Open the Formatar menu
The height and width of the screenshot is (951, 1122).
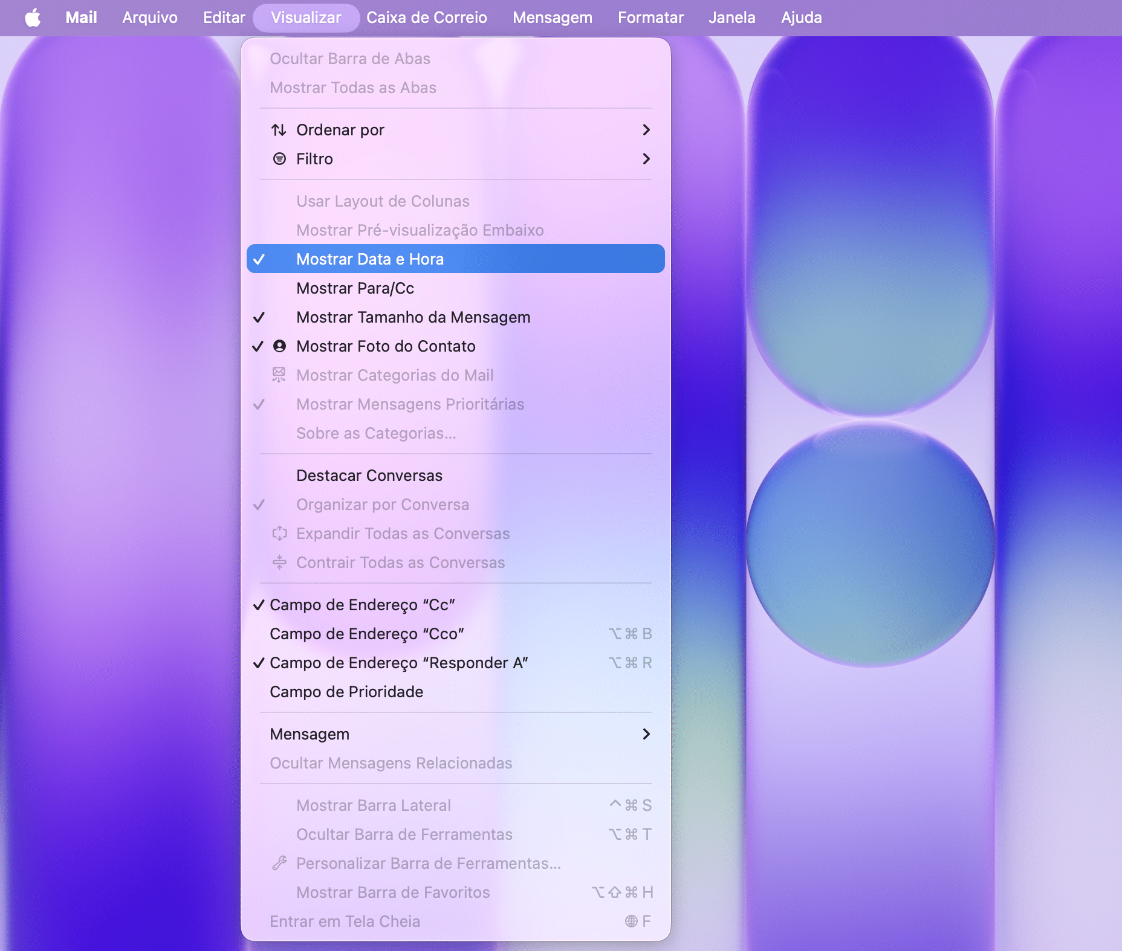[650, 18]
